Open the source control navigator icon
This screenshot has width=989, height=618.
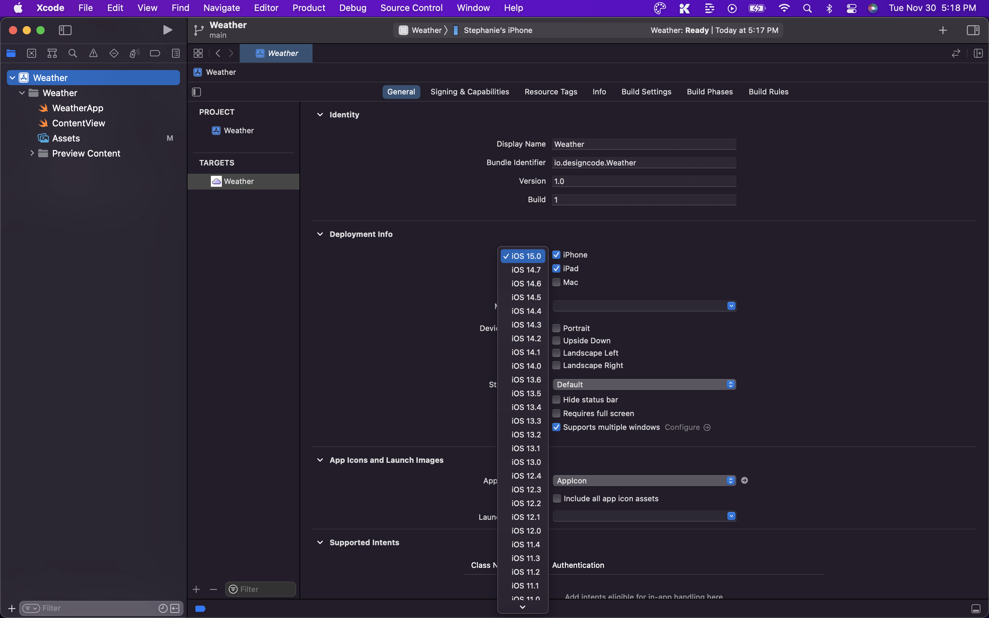32,53
